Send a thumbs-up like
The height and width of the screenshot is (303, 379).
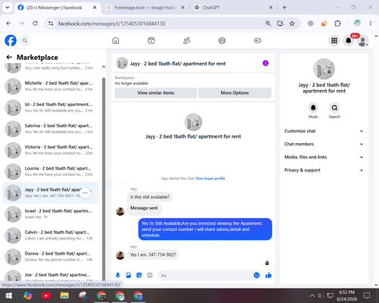268,275
